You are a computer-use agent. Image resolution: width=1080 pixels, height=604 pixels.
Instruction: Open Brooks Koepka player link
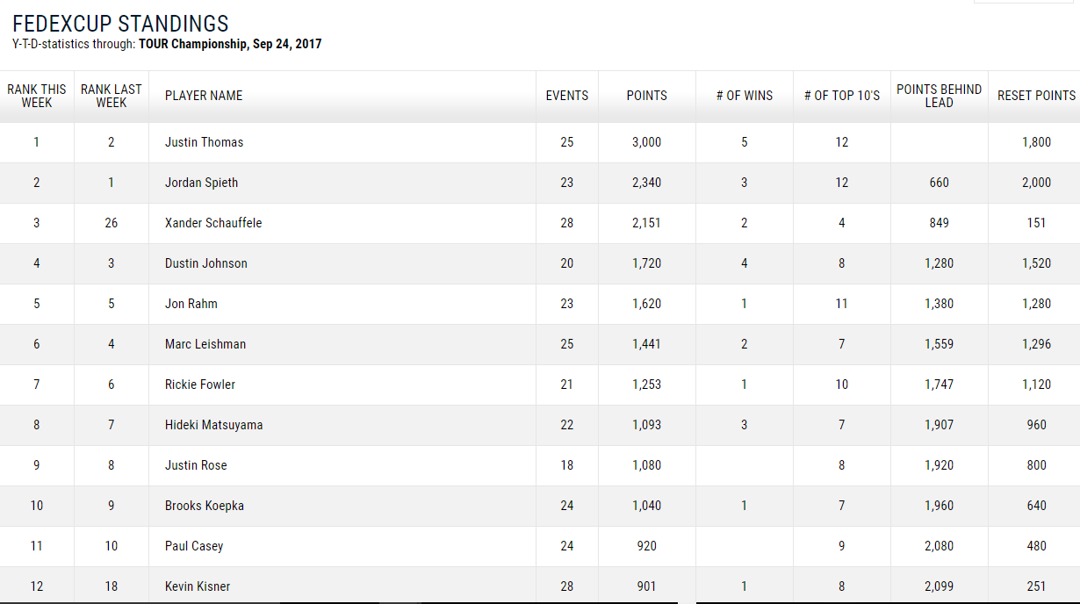205,506
